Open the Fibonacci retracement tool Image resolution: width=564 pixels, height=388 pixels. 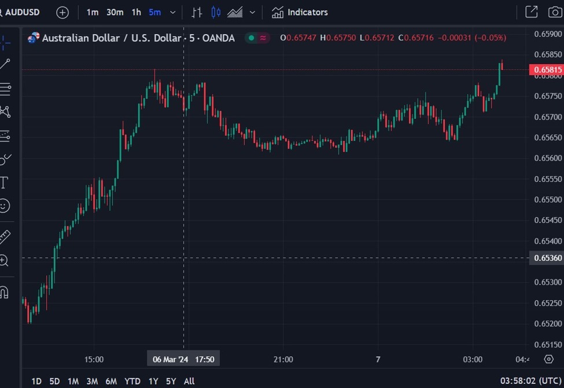click(x=5, y=89)
